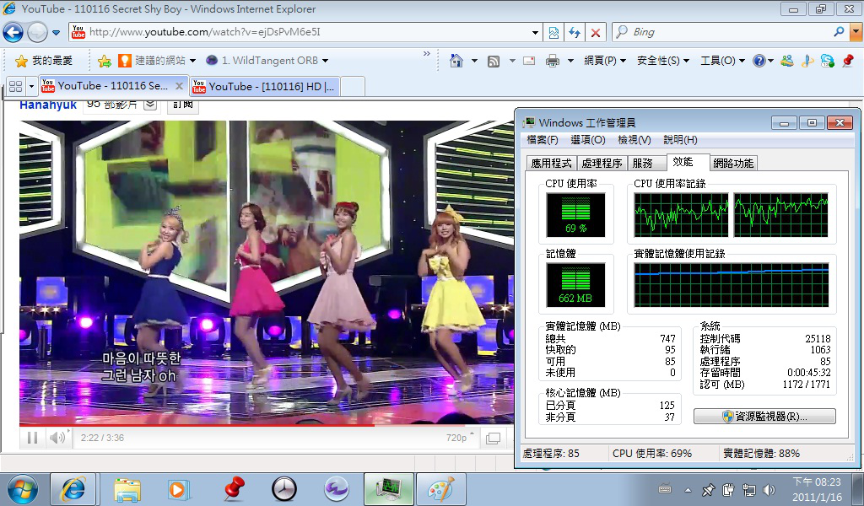Expand favorites bar overflow chevron

click(x=426, y=54)
